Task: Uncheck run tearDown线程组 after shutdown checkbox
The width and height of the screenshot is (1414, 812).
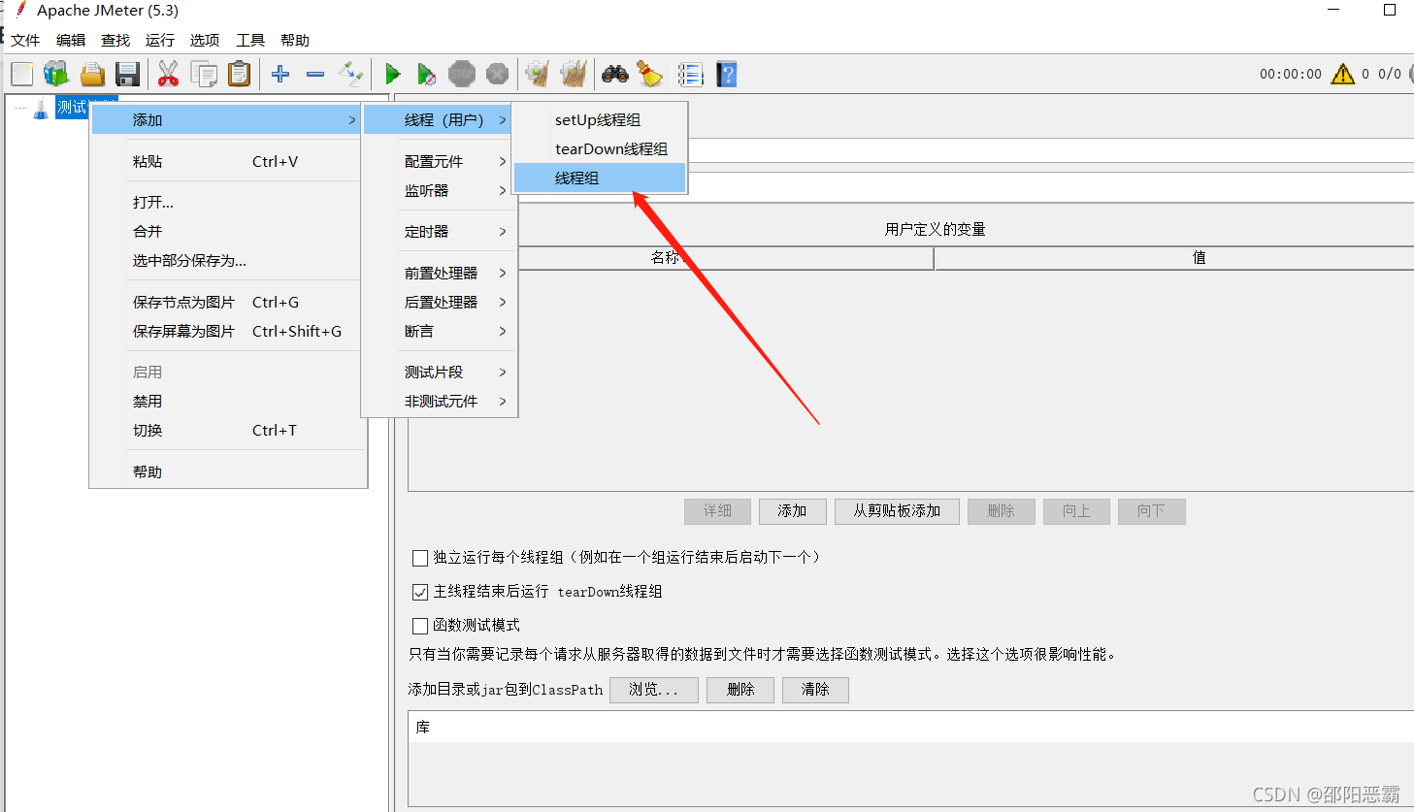Action: click(x=420, y=592)
